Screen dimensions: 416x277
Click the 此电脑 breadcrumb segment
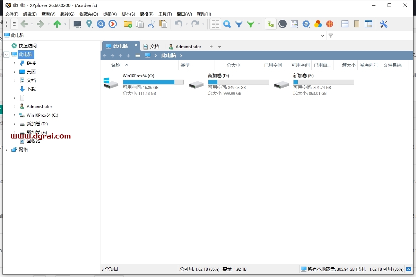point(169,55)
